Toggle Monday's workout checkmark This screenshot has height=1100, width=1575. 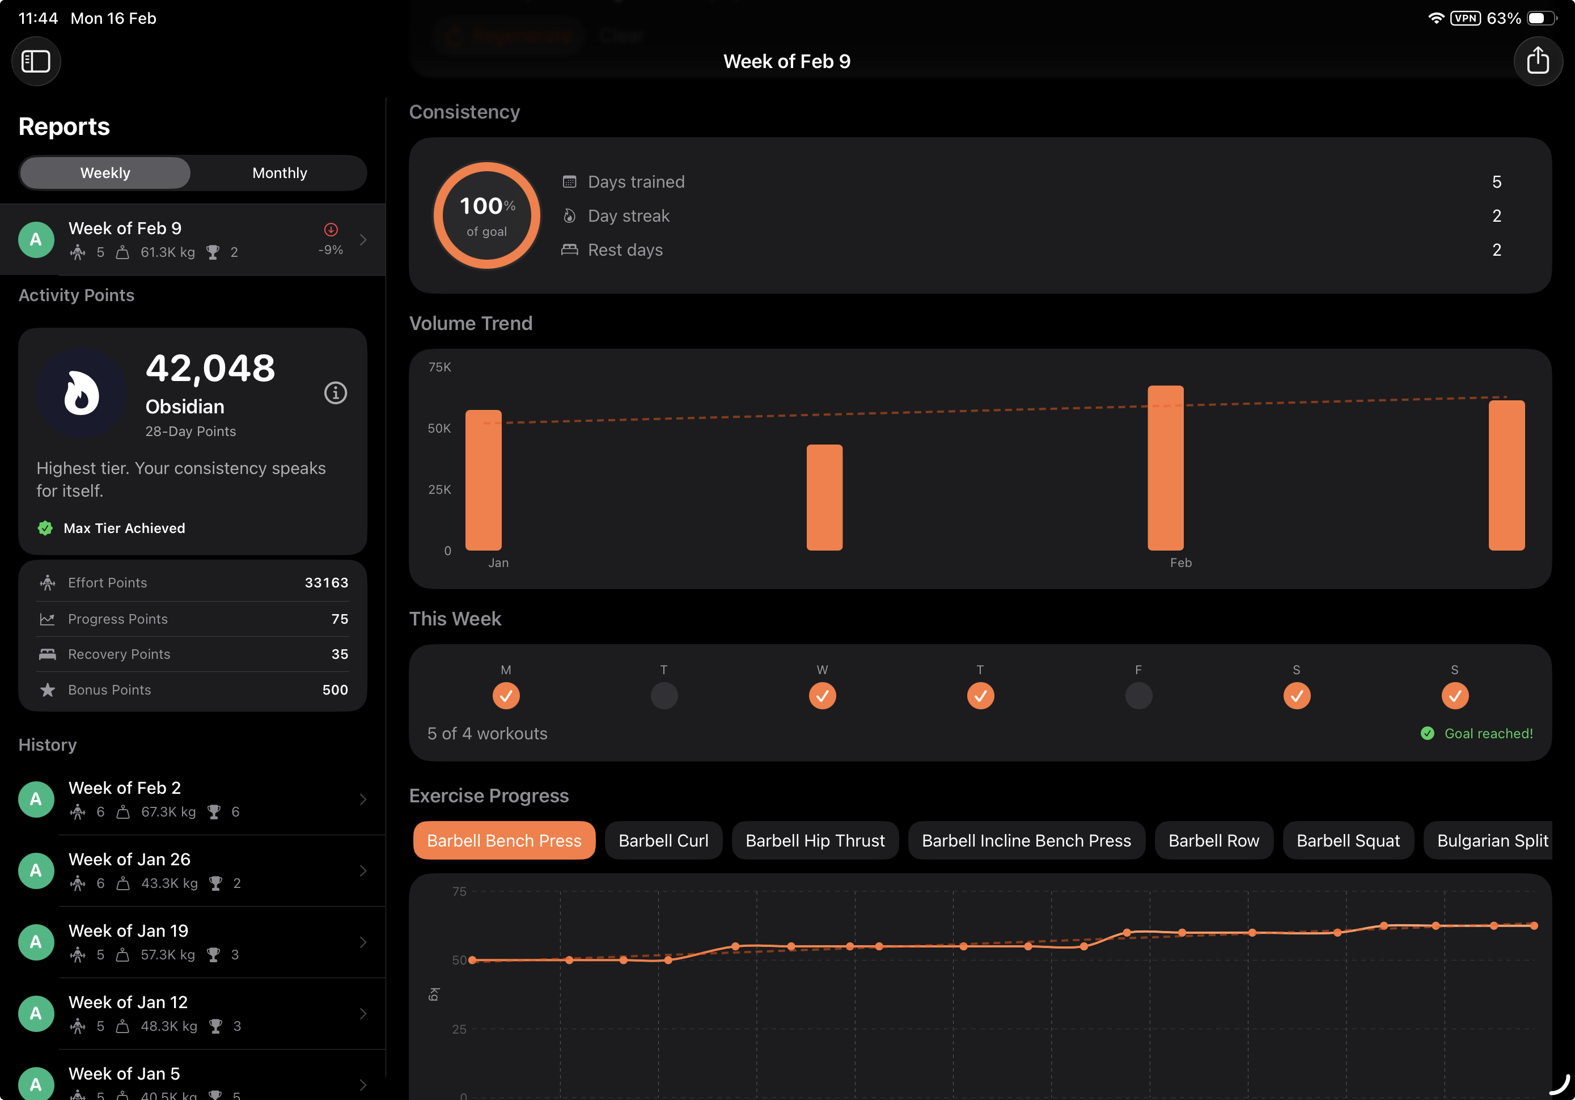[x=506, y=695]
